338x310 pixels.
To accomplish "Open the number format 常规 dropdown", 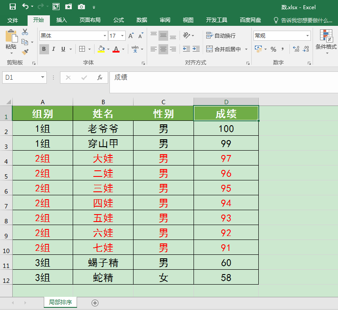I will point(307,36).
